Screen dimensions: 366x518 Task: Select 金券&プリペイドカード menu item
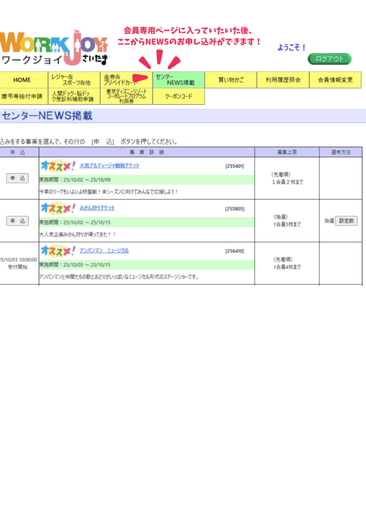point(126,80)
